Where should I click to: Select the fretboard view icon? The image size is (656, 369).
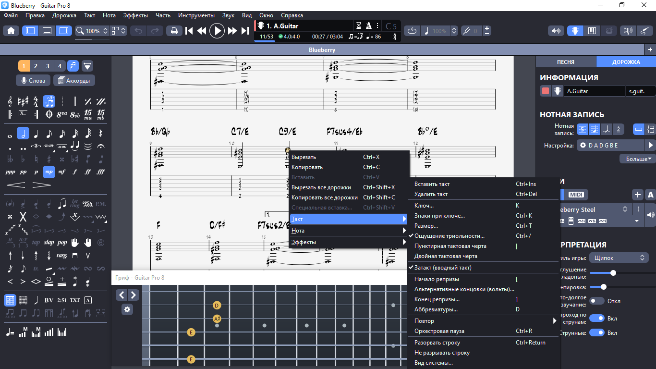(575, 31)
